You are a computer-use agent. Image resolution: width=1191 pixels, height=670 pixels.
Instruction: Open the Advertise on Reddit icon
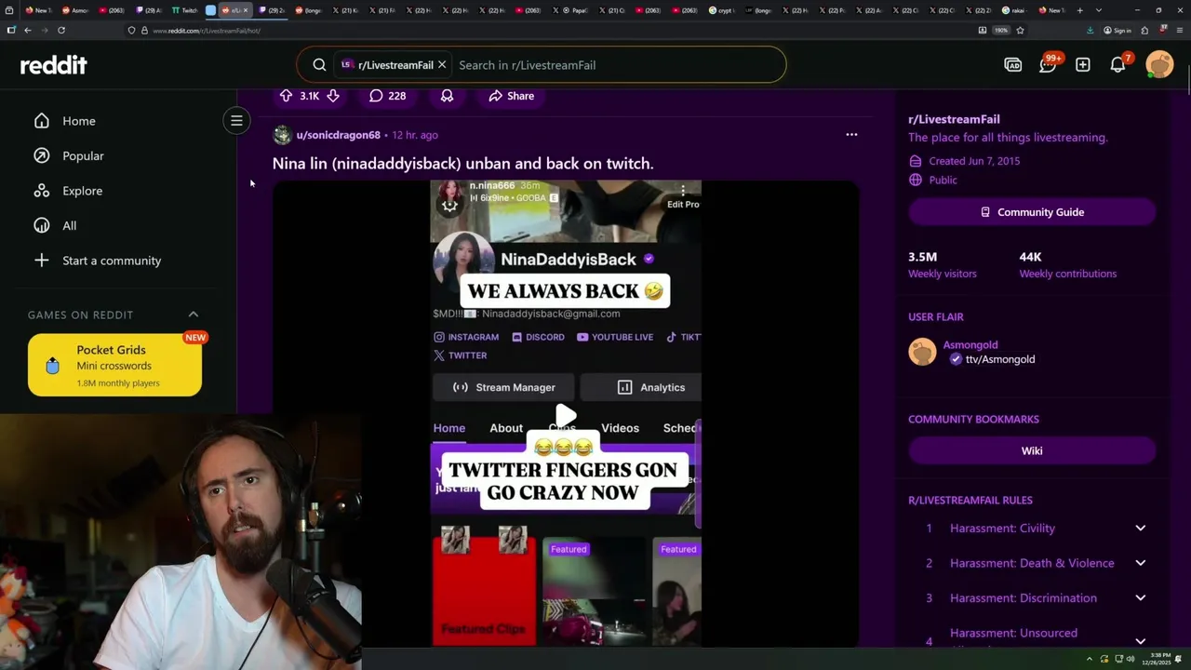pyautogui.click(x=1013, y=65)
